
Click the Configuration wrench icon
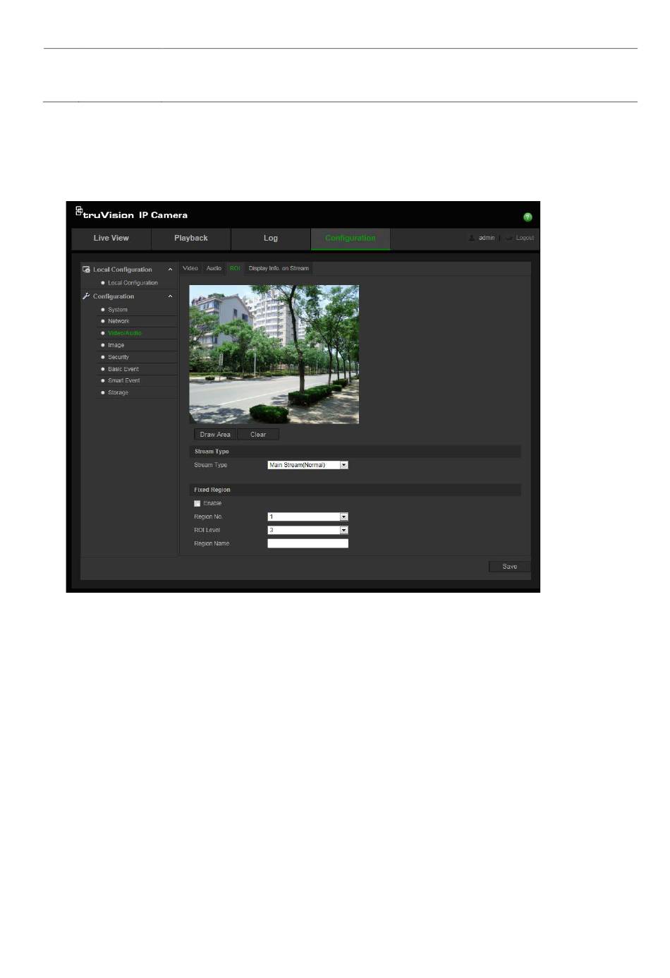86,296
